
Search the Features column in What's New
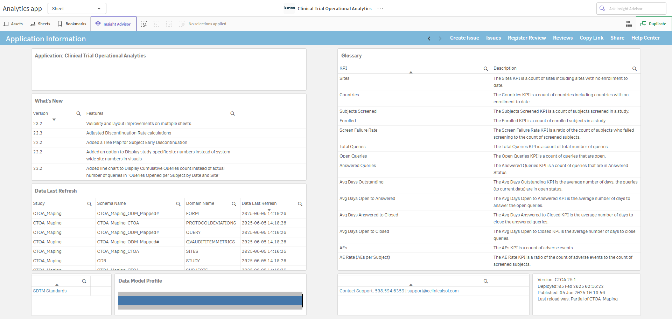[x=232, y=113]
